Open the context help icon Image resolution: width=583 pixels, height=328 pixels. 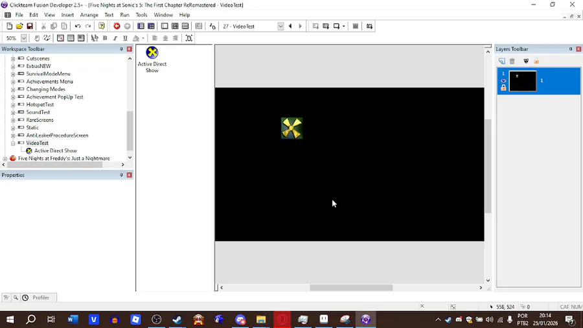point(102,26)
